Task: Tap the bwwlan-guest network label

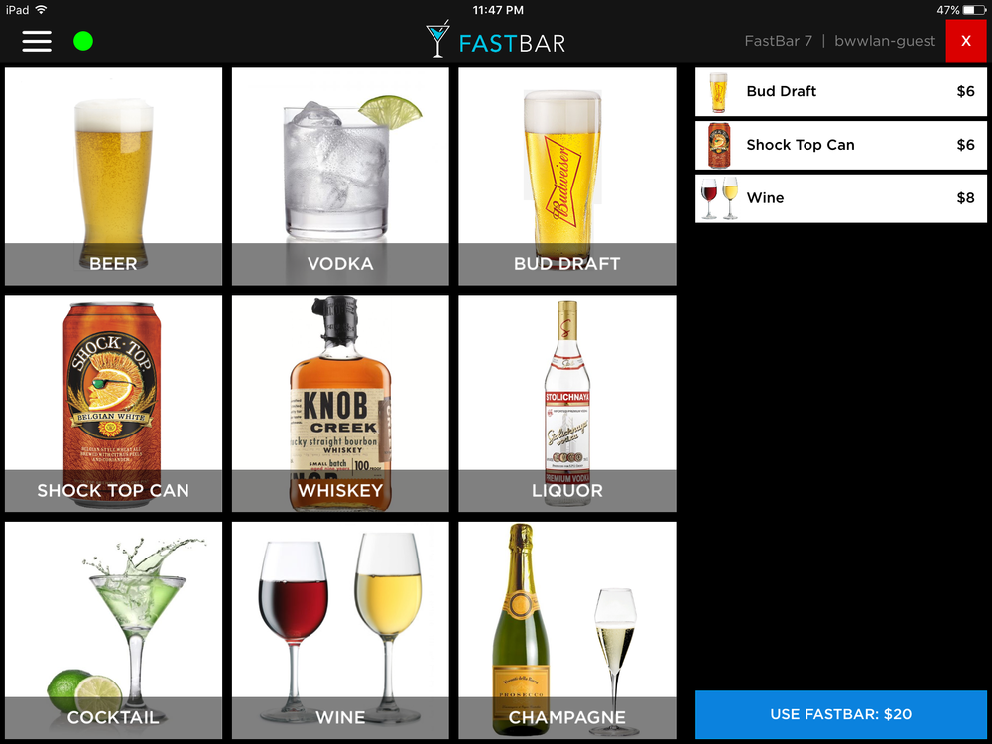Action: click(885, 41)
